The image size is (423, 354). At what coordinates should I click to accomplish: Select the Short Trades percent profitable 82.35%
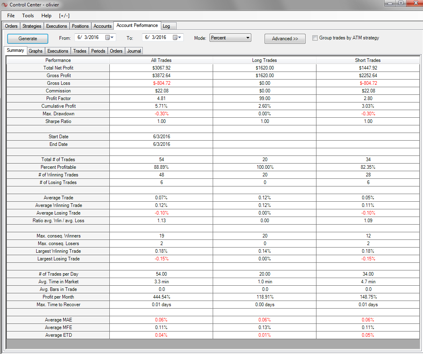368,167
